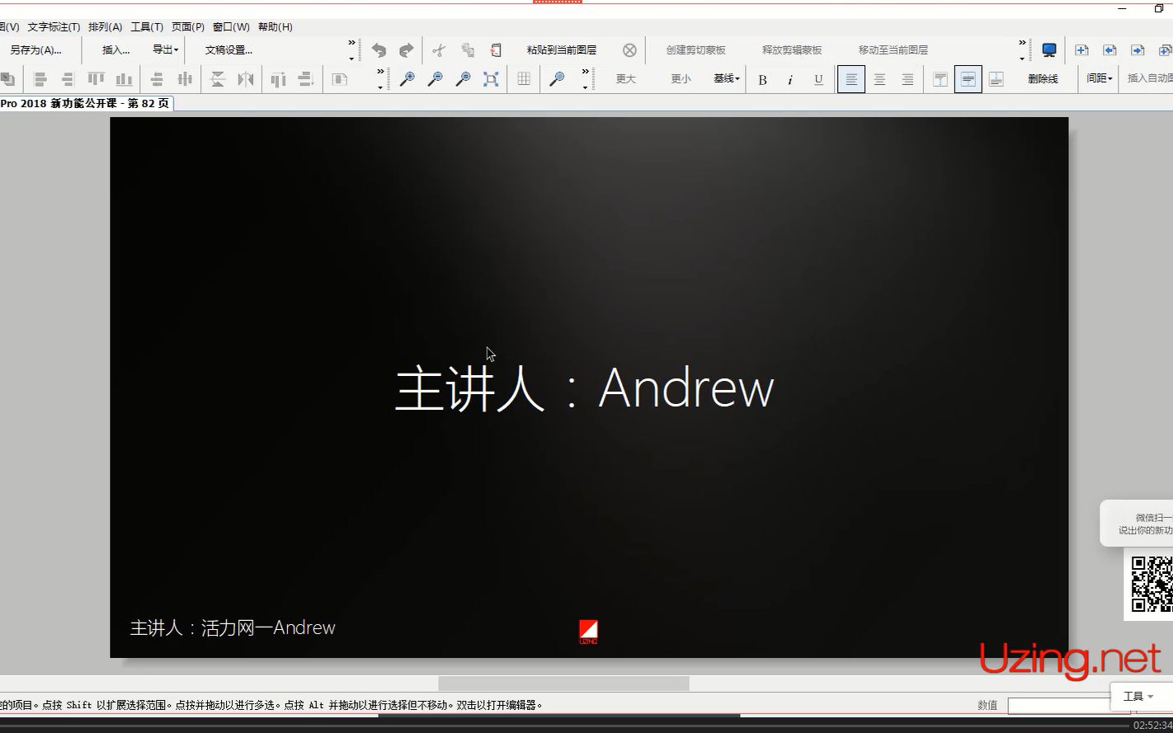Toggle italic text formatting
This screenshot has width=1173, height=733.
[790, 79]
